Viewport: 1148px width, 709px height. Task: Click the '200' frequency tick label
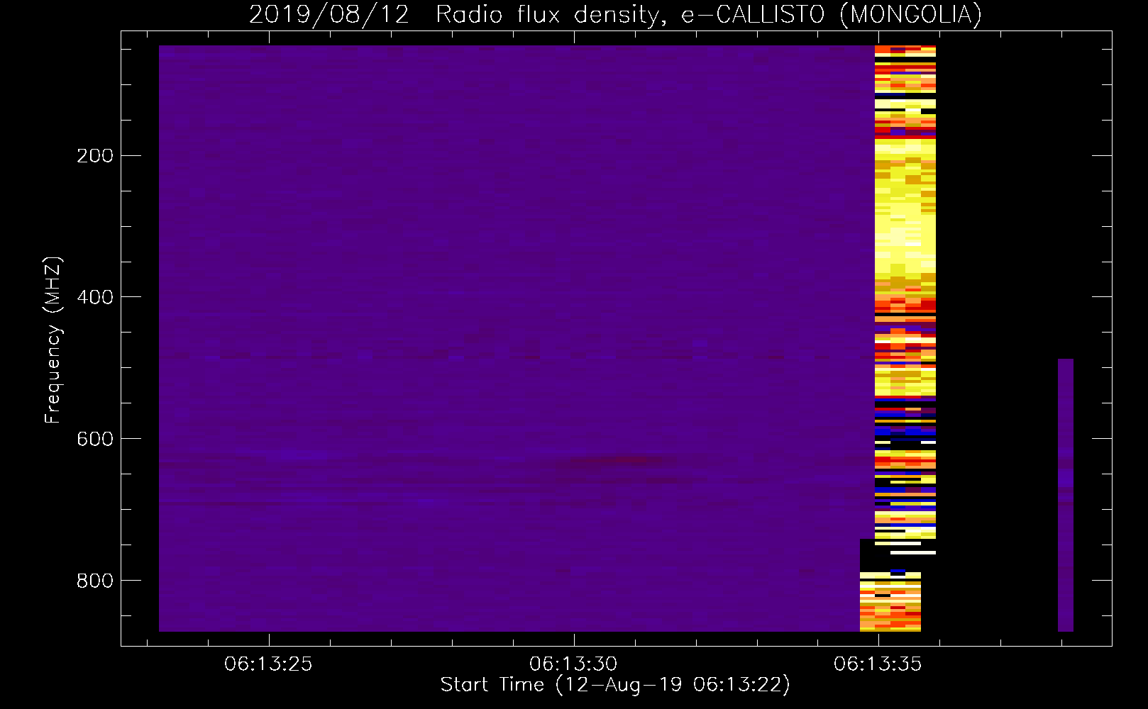point(95,155)
